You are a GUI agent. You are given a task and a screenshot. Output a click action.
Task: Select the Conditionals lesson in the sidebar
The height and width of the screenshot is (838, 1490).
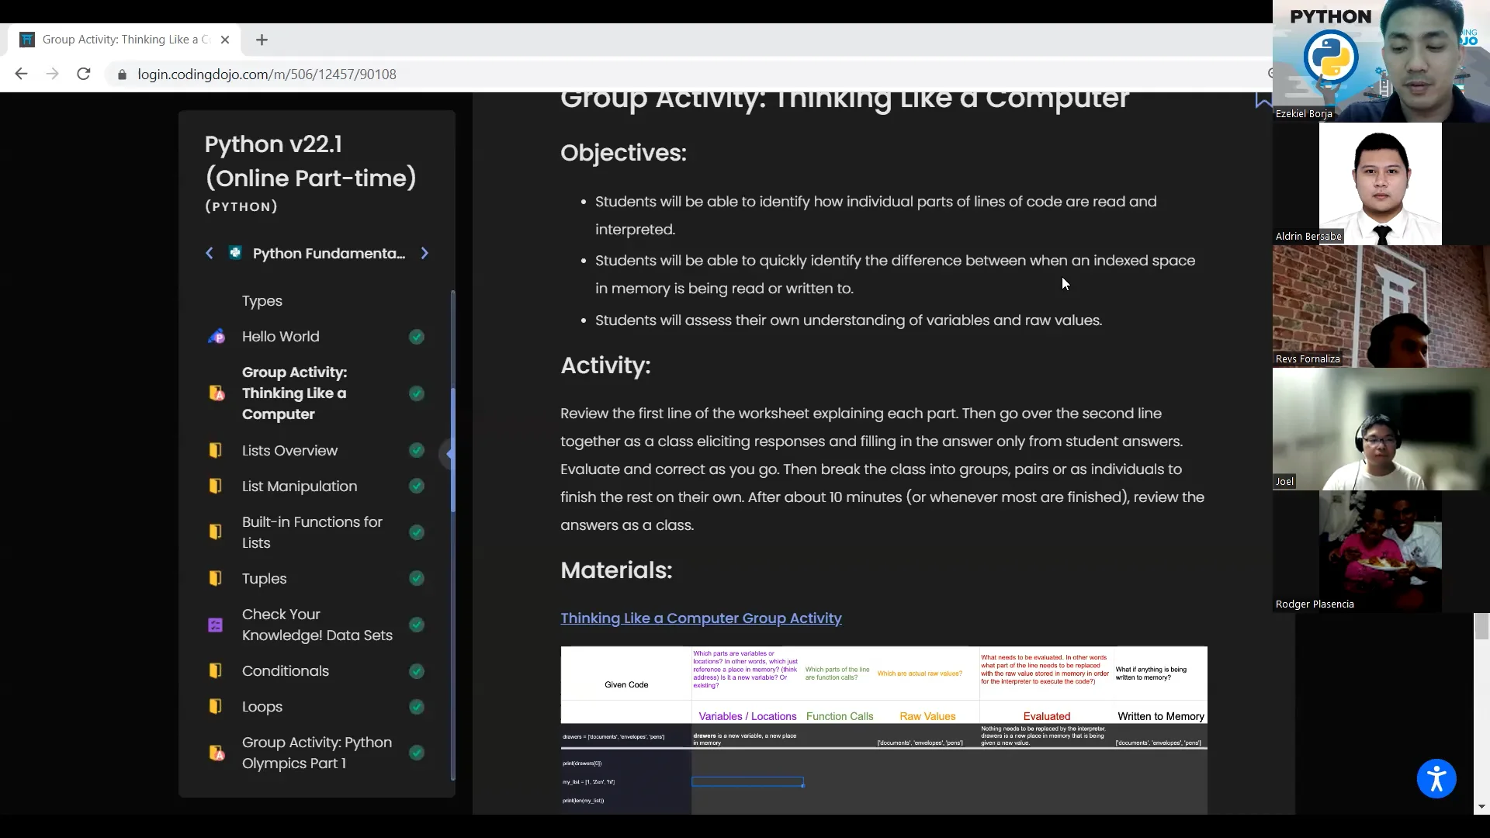click(286, 671)
